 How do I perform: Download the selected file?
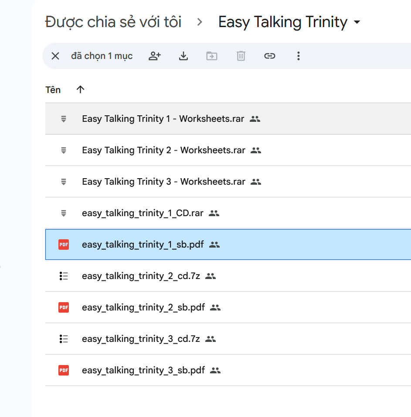click(183, 56)
